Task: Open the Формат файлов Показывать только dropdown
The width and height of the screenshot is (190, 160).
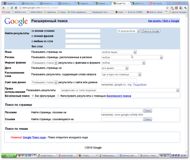Action: pos(44,63)
